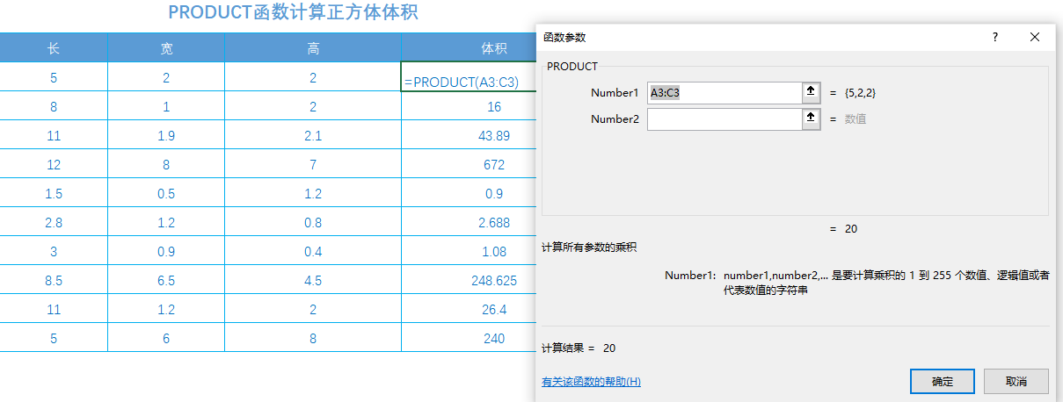Click title PRODUCT函数计算正方体体积
The image size is (1063, 402).
click(293, 12)
